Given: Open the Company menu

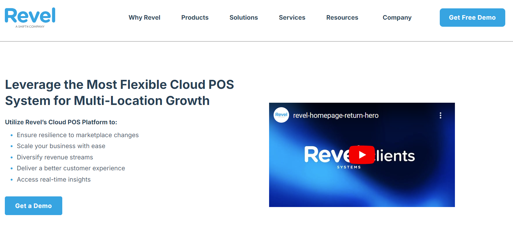Looking at the screenshot, I should [x=397, y=17].
